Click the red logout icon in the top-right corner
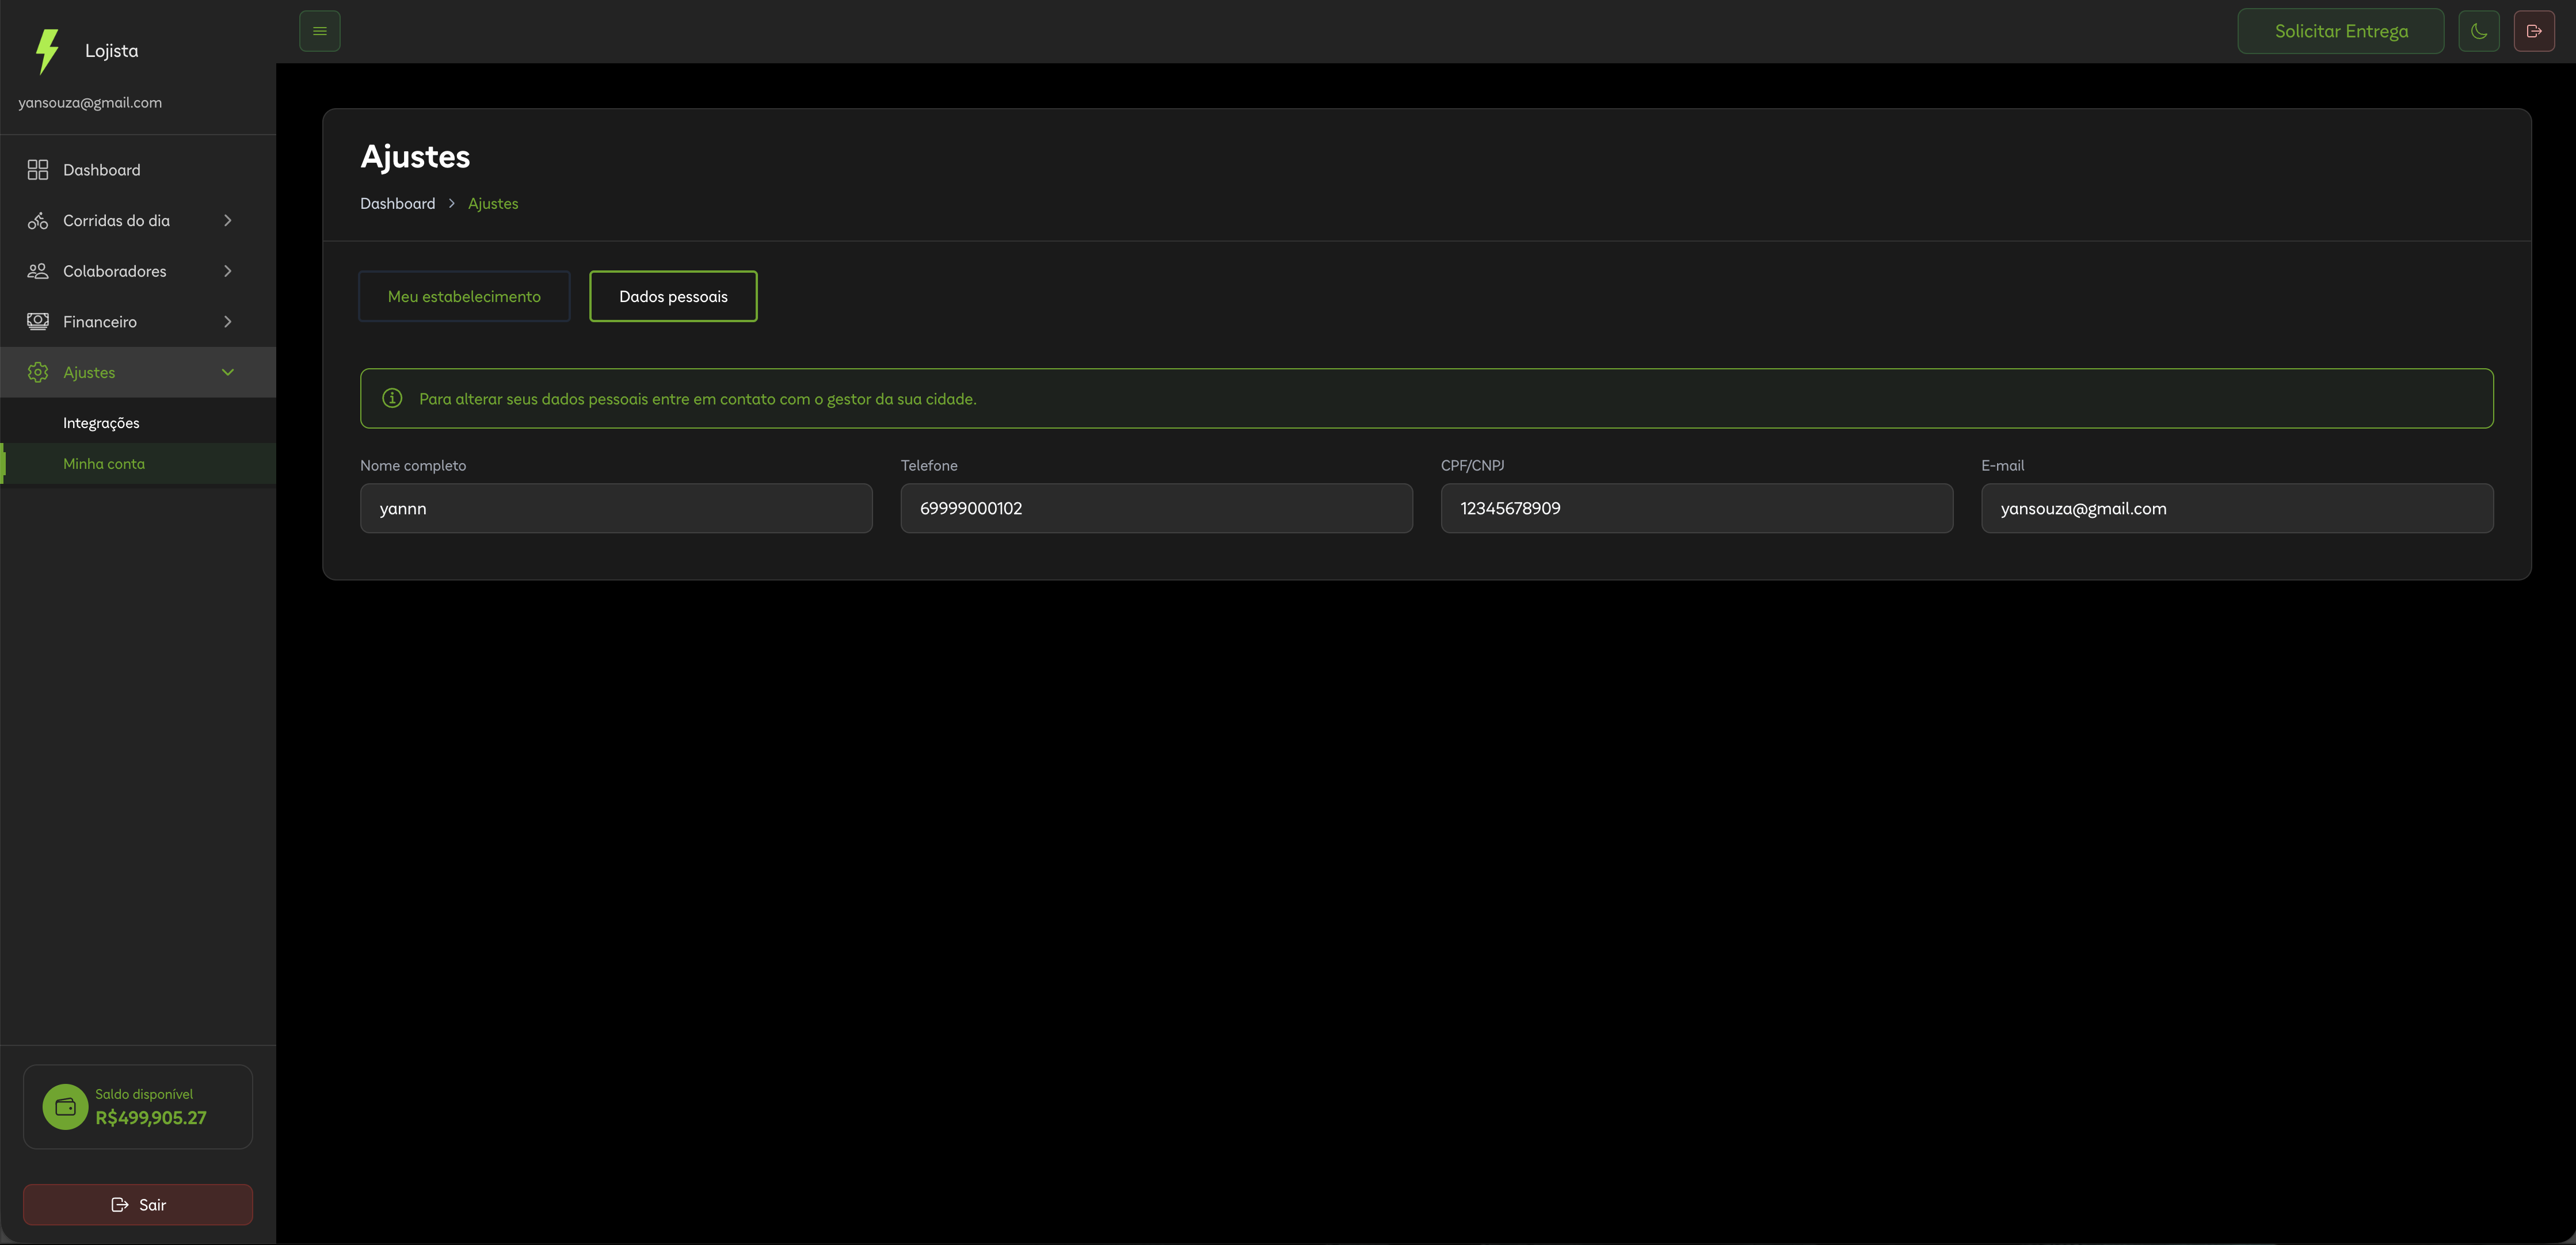 pos(2534,31)
